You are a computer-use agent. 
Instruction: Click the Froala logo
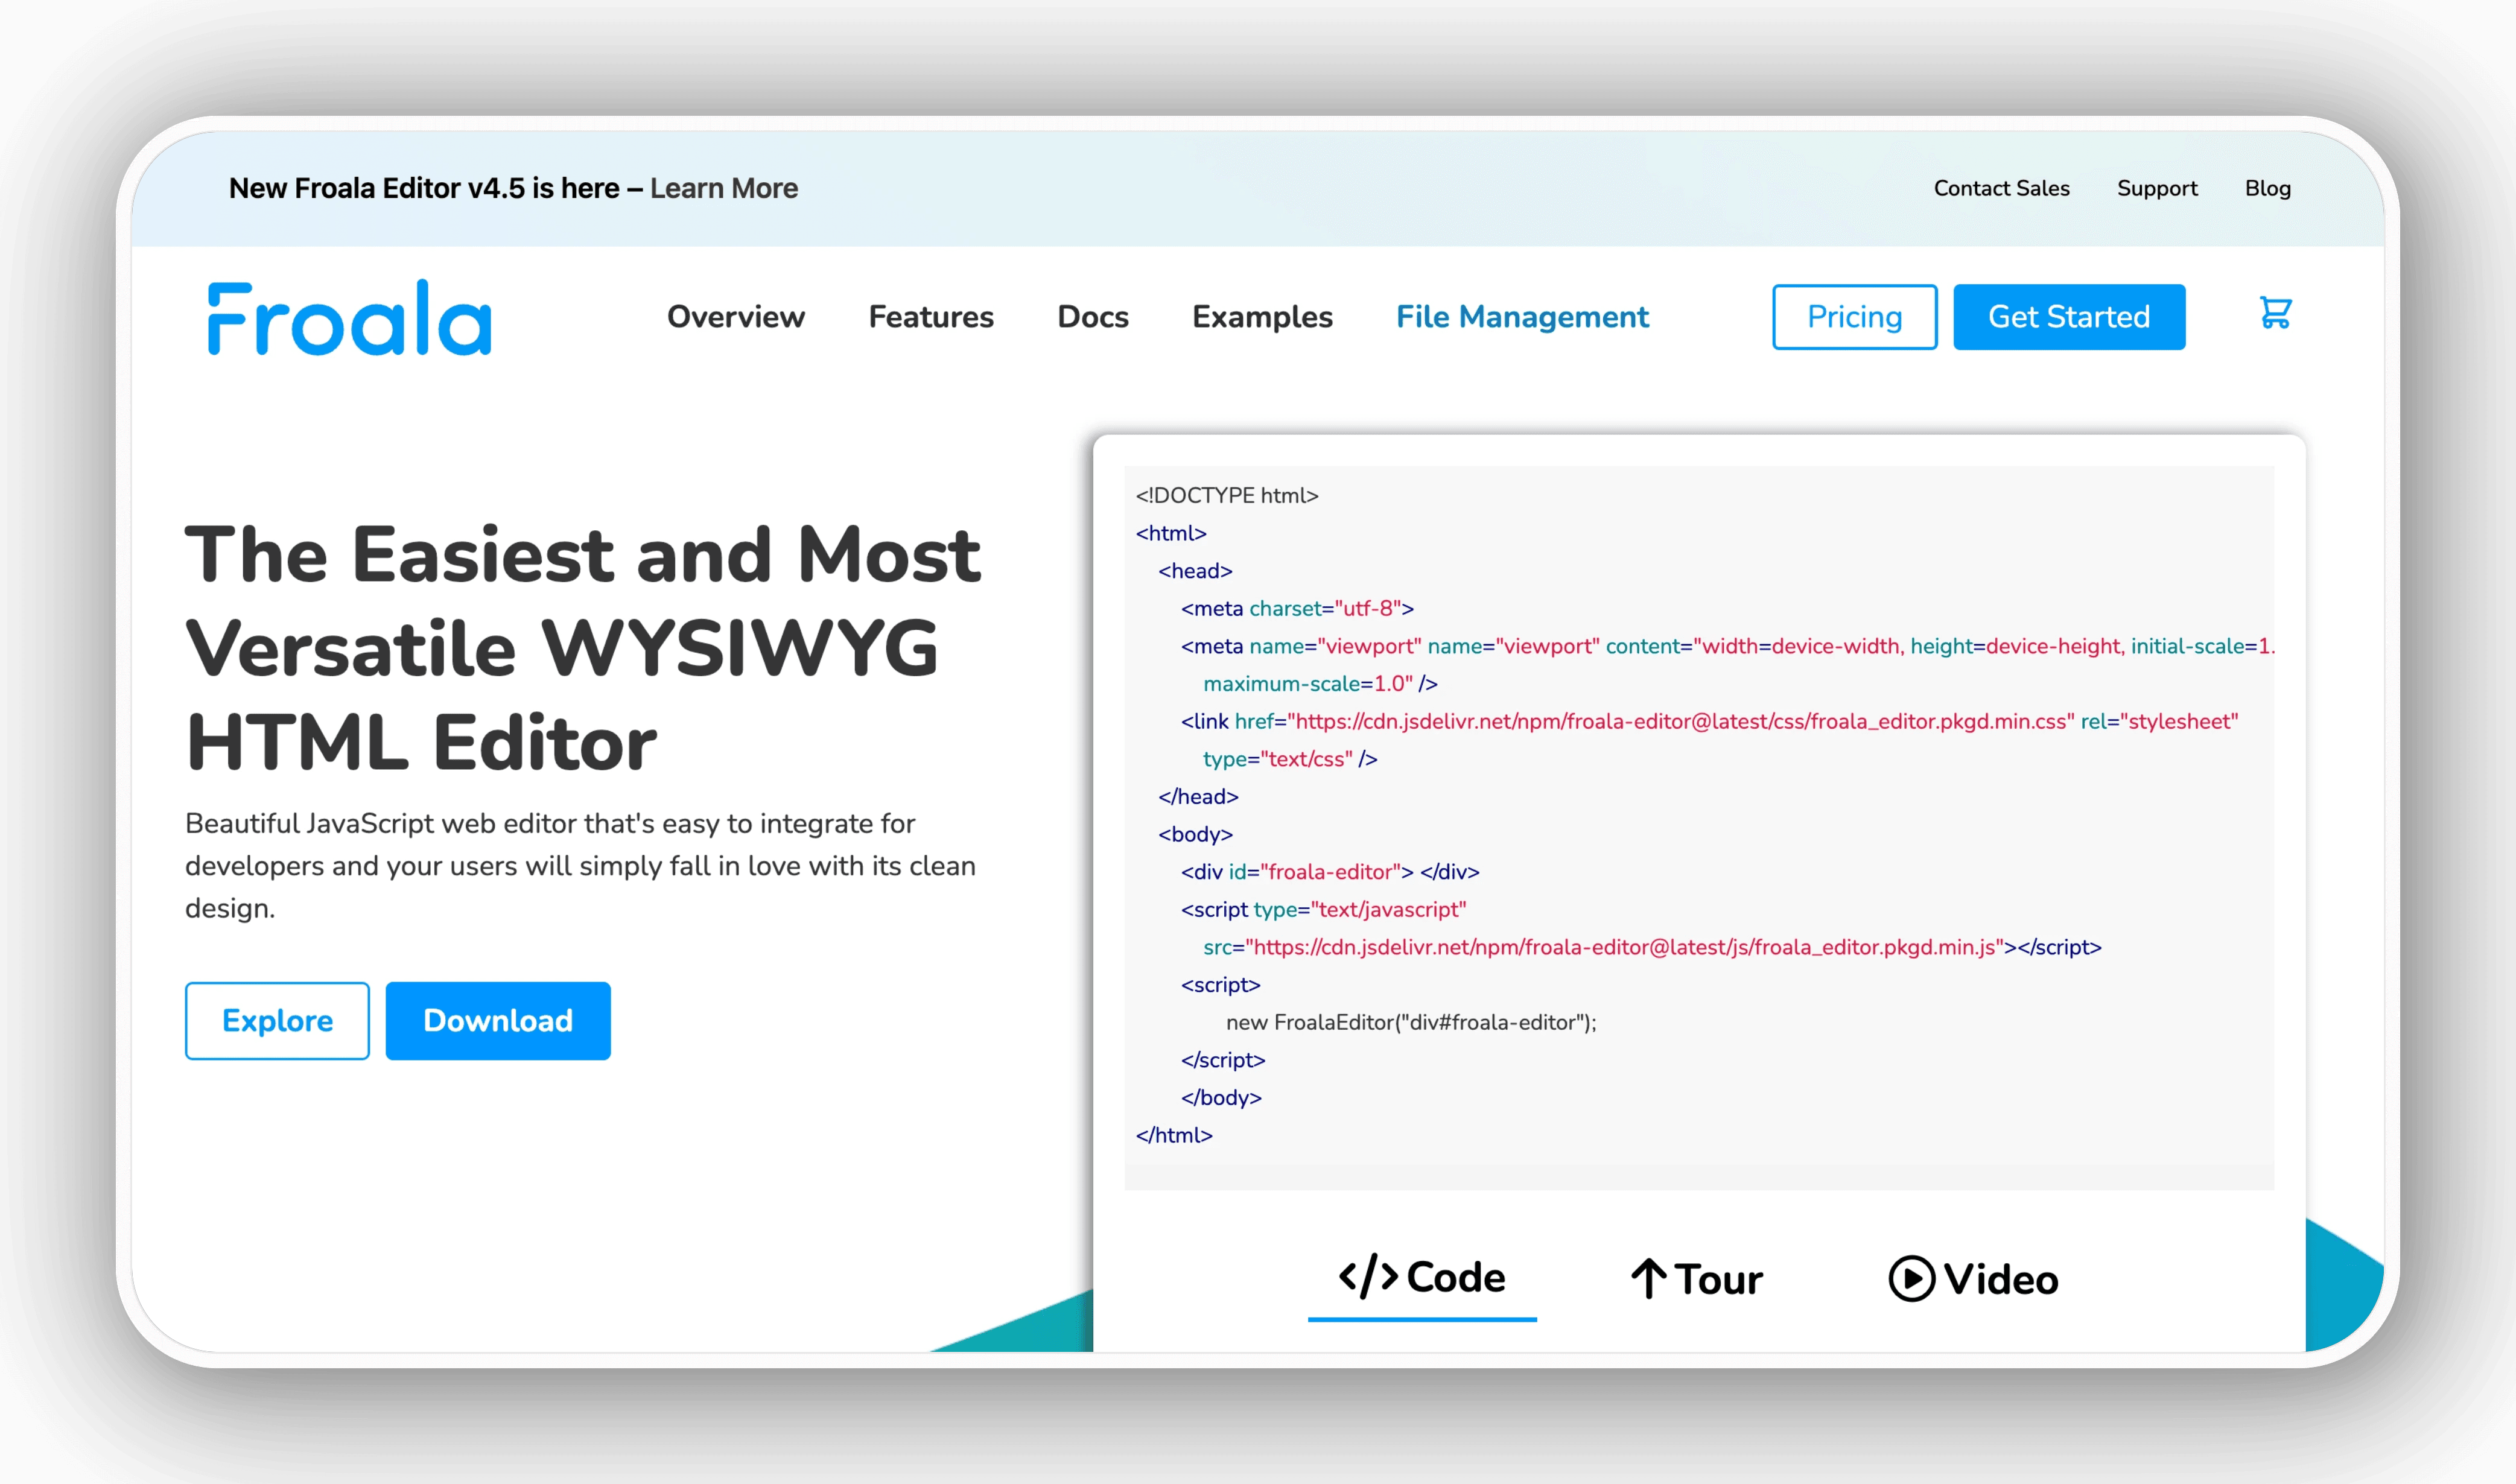click(x=349, y=318)
